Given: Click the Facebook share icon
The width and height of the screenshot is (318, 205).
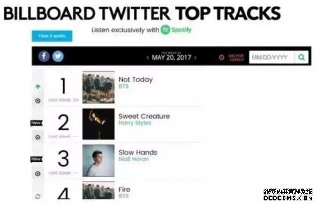Looking at the screenshot, I should point(44,57).
